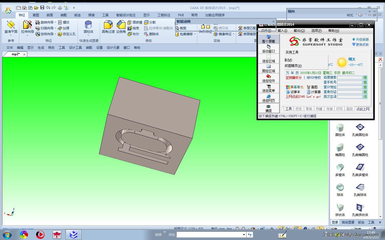Create new document with blank page icon
Screen dimensions: 385x240
click(x=18, y=8)
